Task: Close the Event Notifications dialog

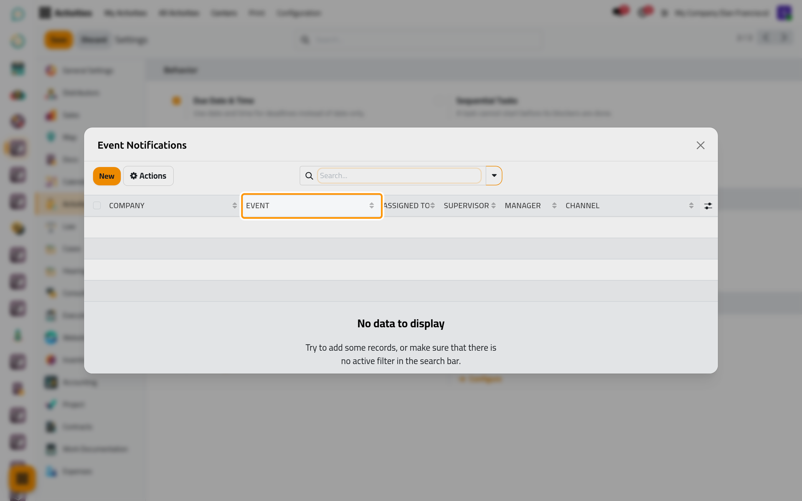Action: pyautogui.click(x=700, y=145)
